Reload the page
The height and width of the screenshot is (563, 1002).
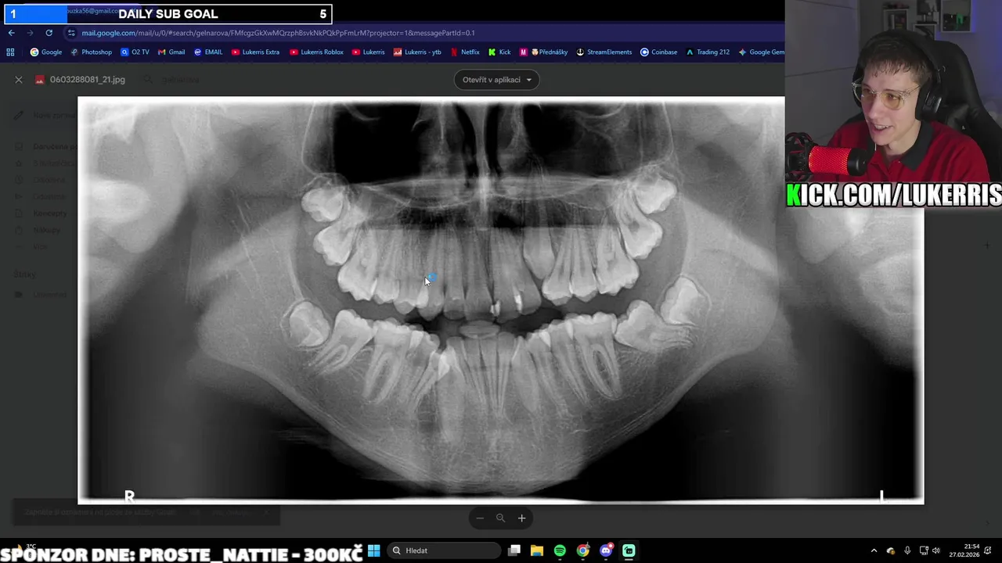click(x=49, y=33)
